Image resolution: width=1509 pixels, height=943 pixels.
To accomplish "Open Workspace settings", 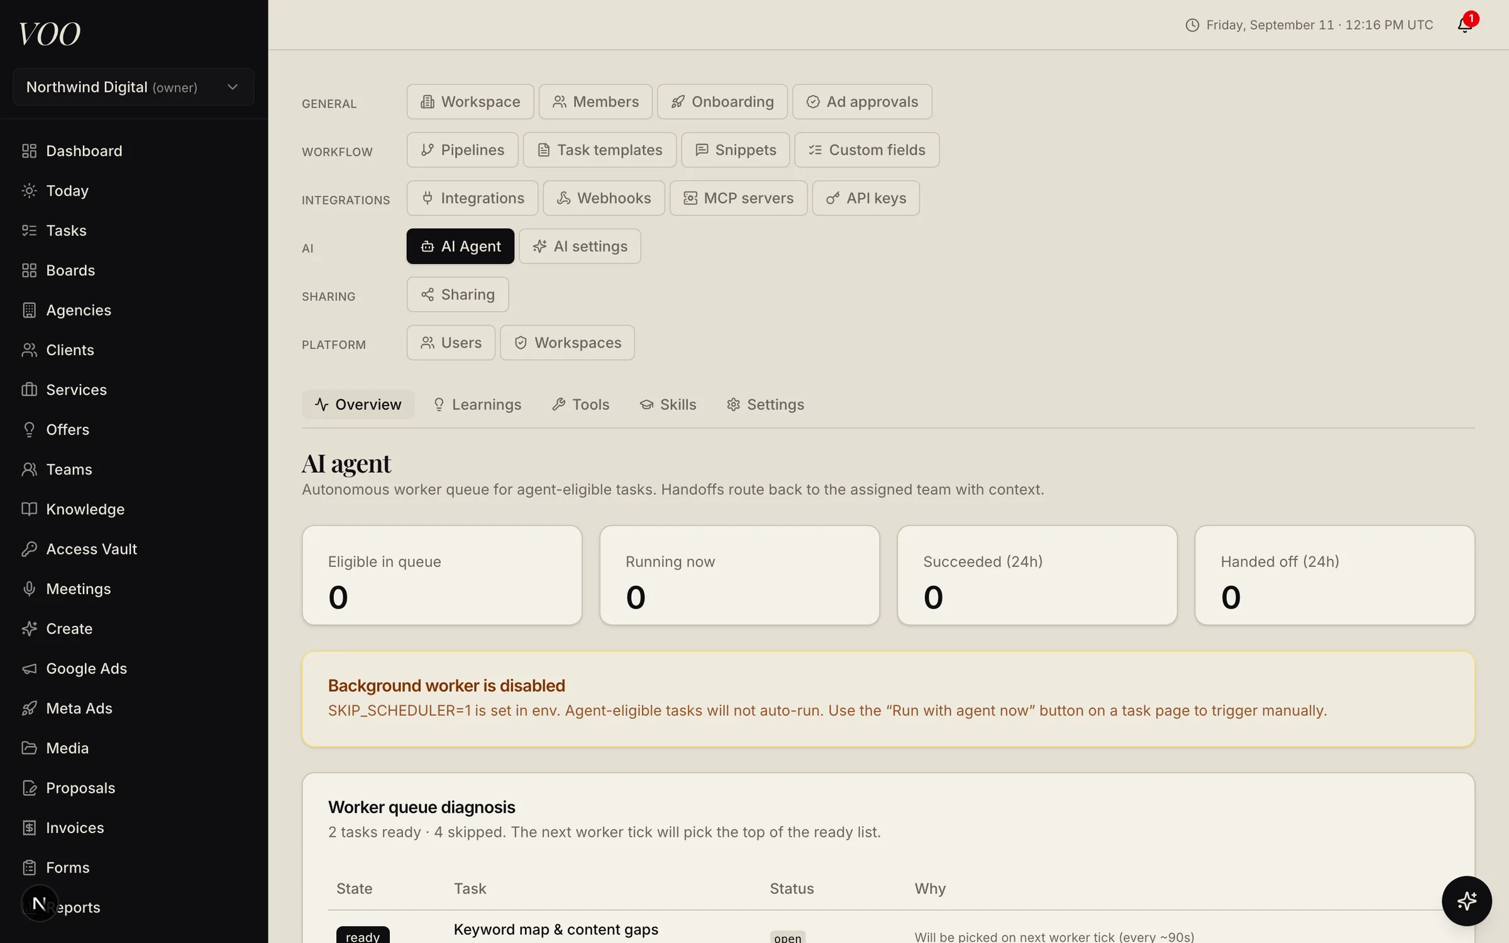I will pos(470,102).
